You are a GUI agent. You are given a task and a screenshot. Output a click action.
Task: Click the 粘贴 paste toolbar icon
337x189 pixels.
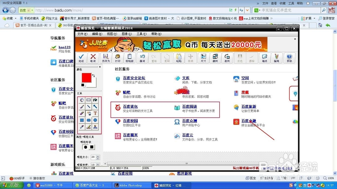tap(179, 58)
